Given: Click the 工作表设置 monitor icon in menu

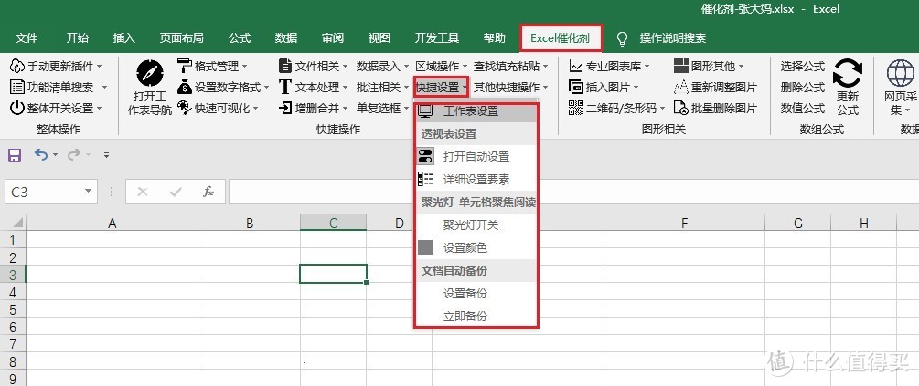Looking at the screenshot, I should tap(425, 111).
